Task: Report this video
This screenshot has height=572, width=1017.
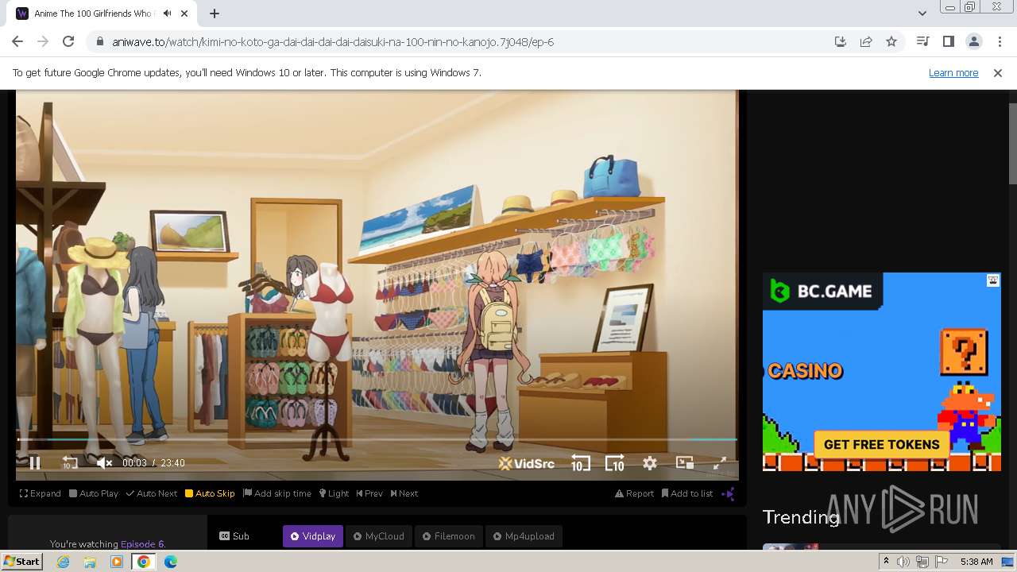Action: click(634, 493)
